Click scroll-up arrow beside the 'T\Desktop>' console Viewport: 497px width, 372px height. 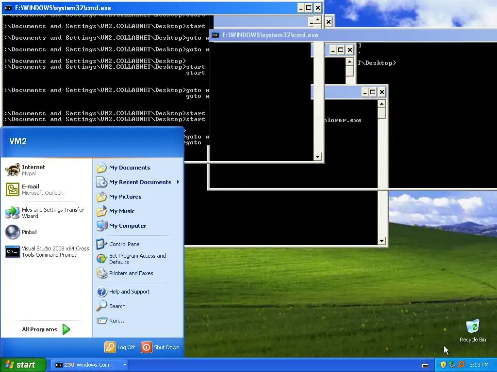pos(349,62)
